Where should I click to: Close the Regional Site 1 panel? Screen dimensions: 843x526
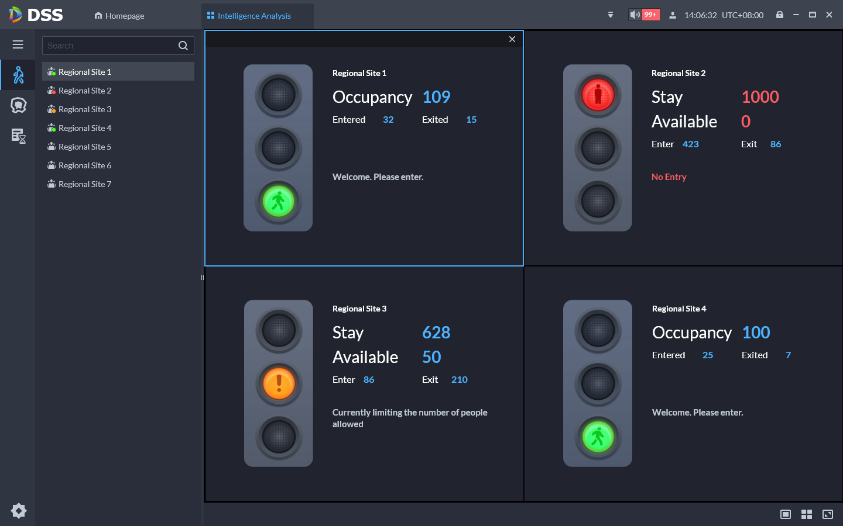coord(512,39)
